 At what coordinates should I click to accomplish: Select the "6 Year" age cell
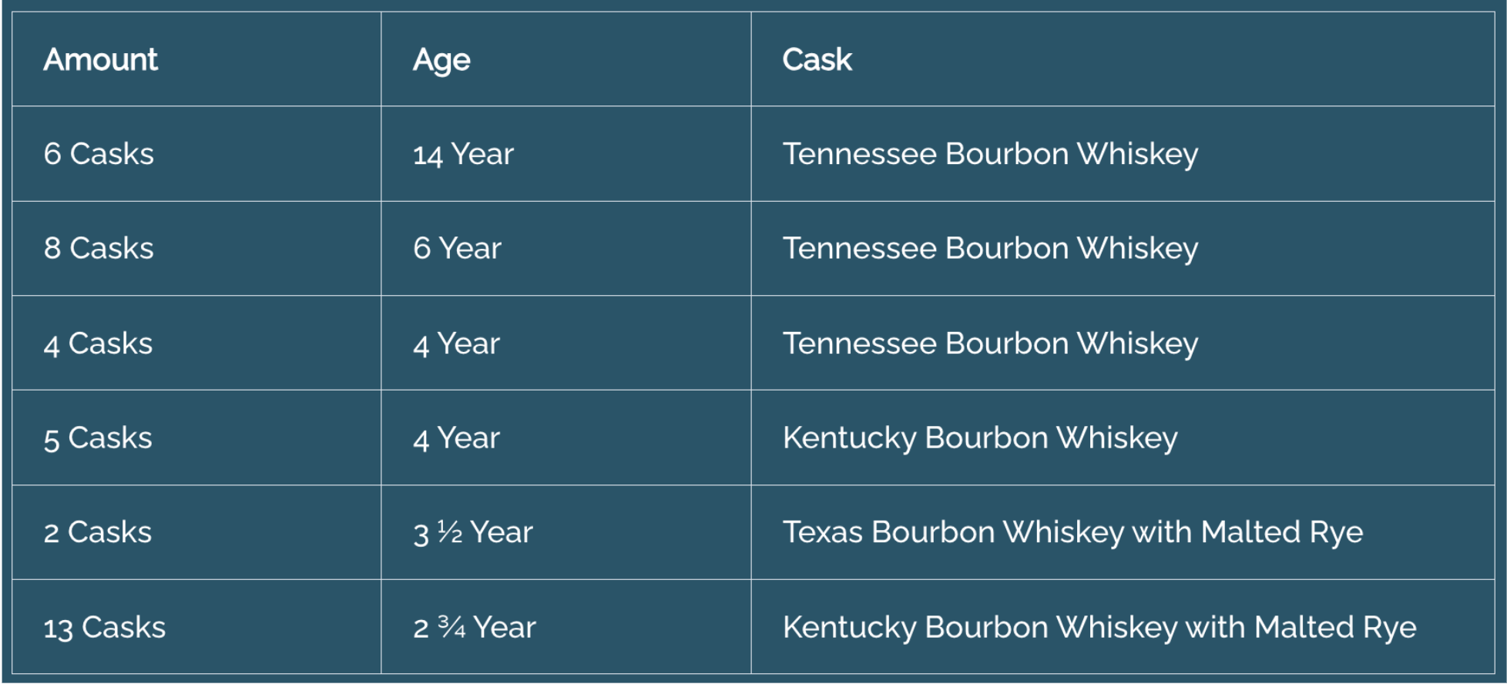point(457,248)
